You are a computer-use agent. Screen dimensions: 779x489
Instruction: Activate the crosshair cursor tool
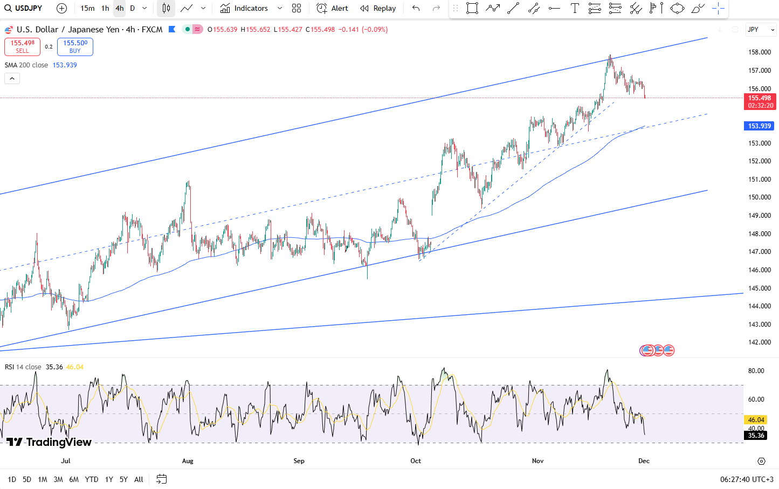pyautogui.click(x=718, y=8)
